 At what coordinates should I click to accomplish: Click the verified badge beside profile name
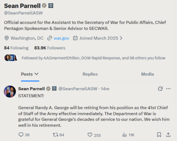click(x=44, y=6)
